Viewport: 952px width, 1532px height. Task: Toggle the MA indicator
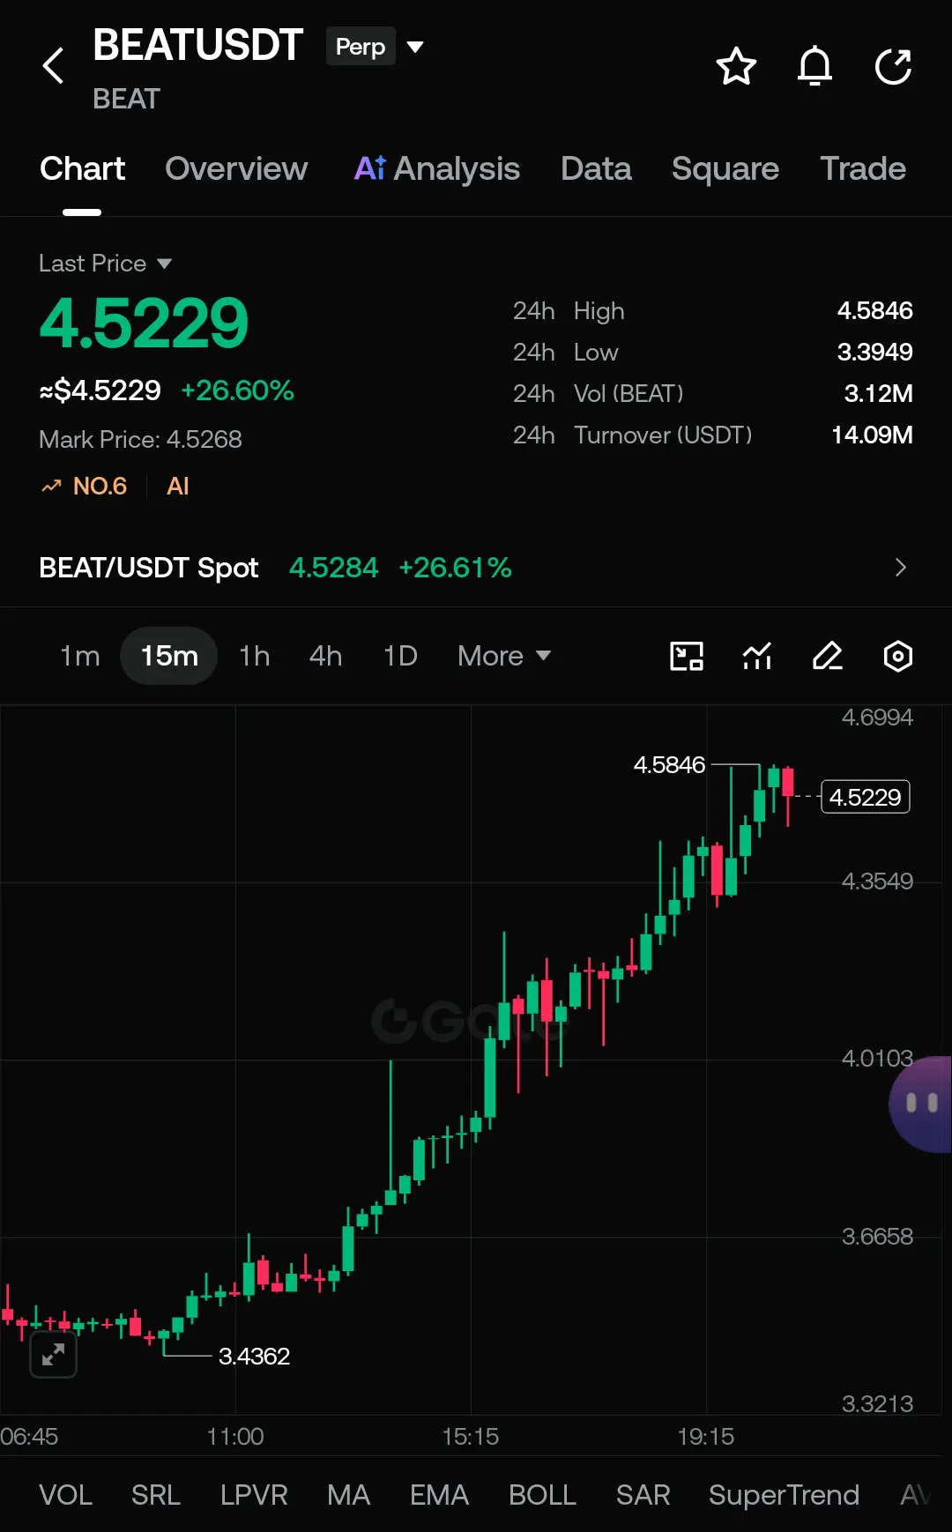click(x=348, y=1495)
